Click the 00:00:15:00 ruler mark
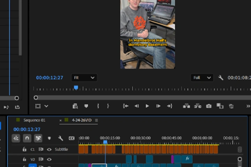The width and height of the screenshot is (251, 167). point(110,138)
